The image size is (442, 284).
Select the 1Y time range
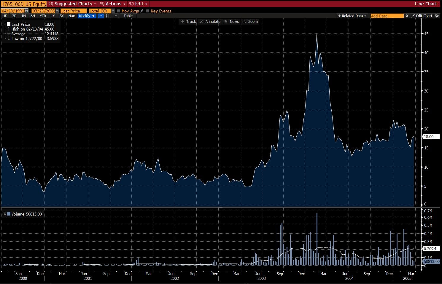[x=53, y=16]
